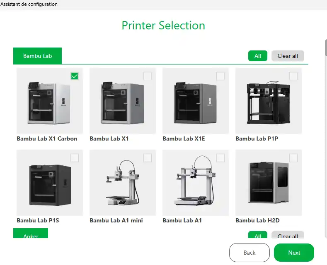The width and height of the screenshot is (327, 265).
Task: Click the Bambu Lab X1 Carbon printer image
Action: 50,101
